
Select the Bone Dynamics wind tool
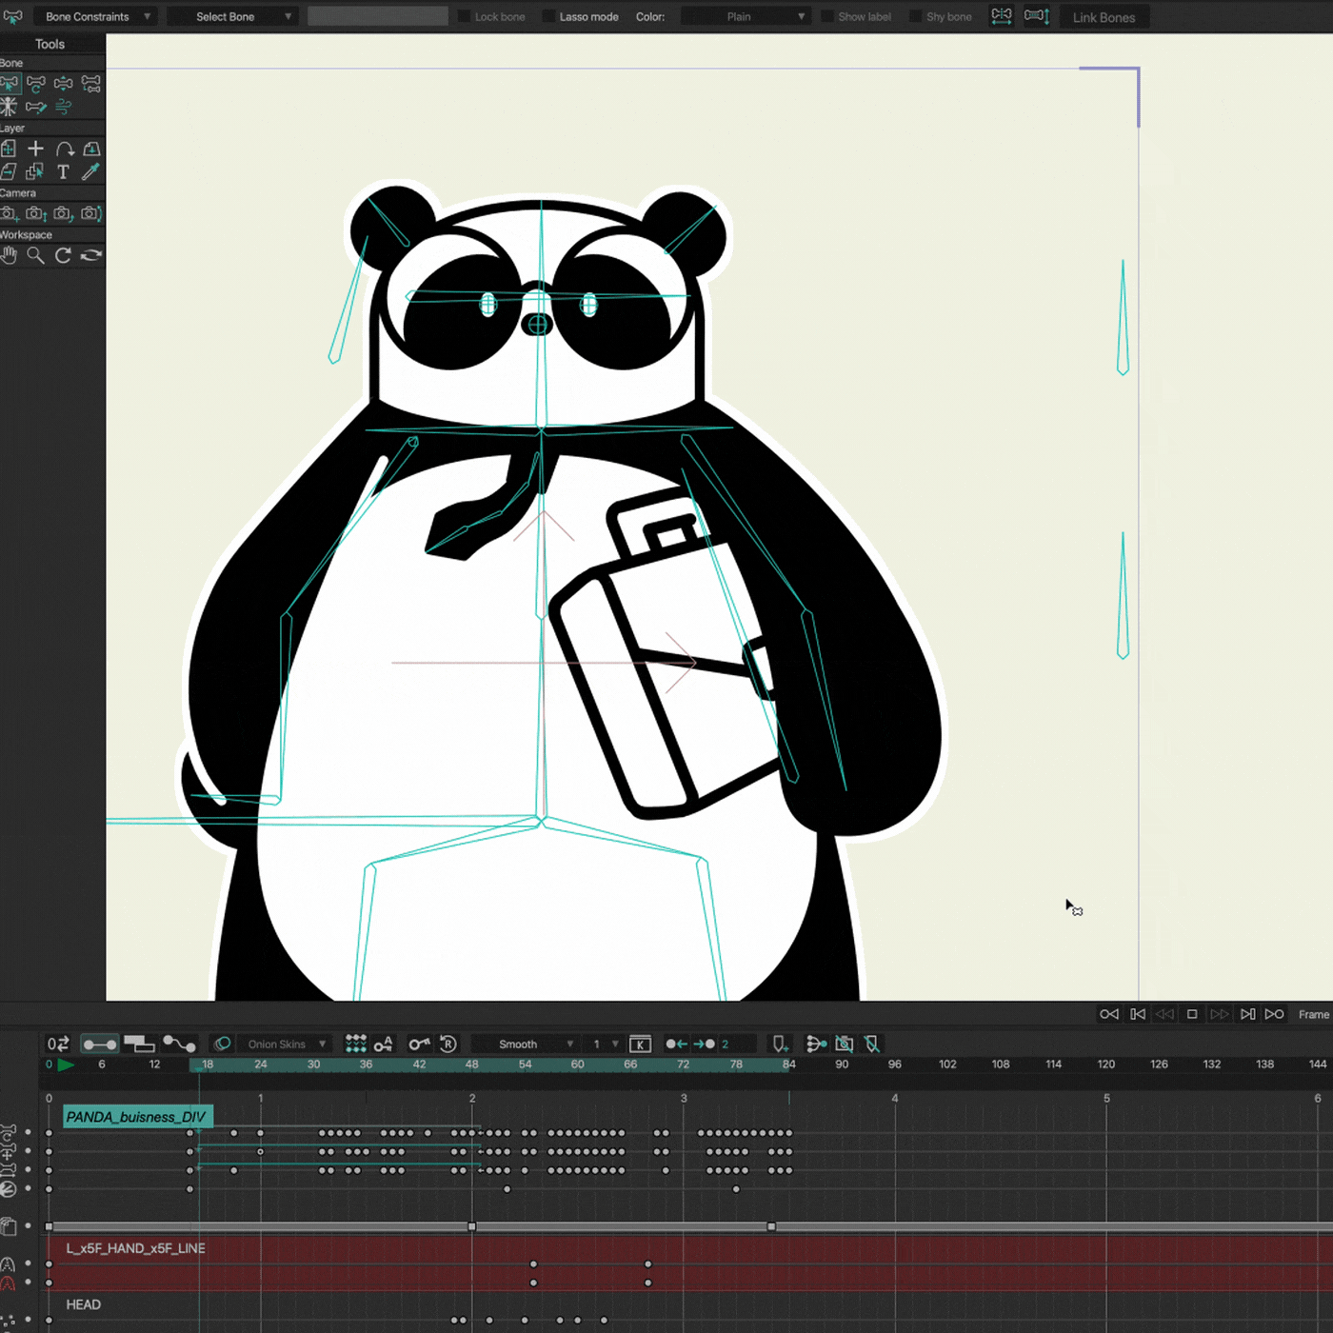[x=63, y=107]
